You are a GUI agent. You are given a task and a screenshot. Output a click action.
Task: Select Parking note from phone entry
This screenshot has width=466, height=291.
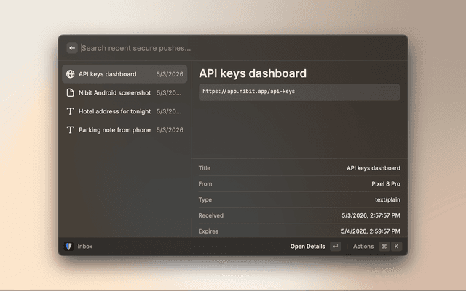(125, 130)
